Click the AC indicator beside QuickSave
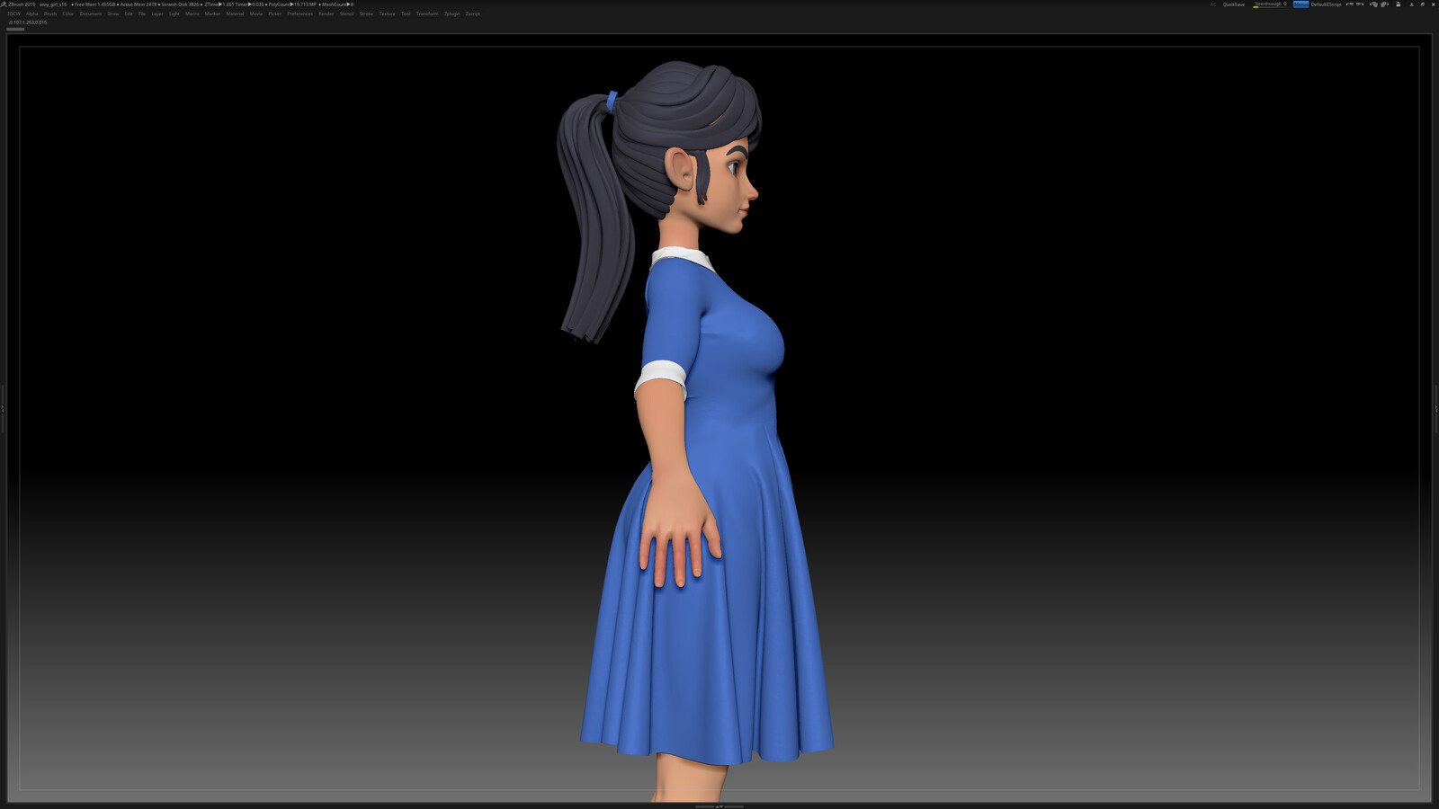 1213,4
